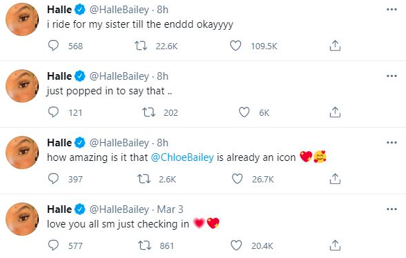
Task: Open more options on 'just popped in' tweet
Action: [391, 76]
